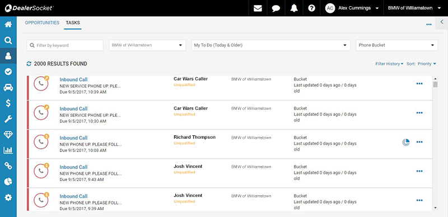The width and height of the screenshot is (448, 217).
Task: Refresh the 2000 results list
Action: point(29,64)
